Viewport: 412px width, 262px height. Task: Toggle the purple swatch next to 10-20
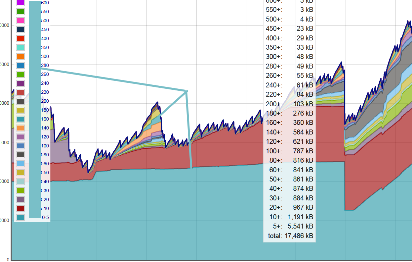coord(20,200)
